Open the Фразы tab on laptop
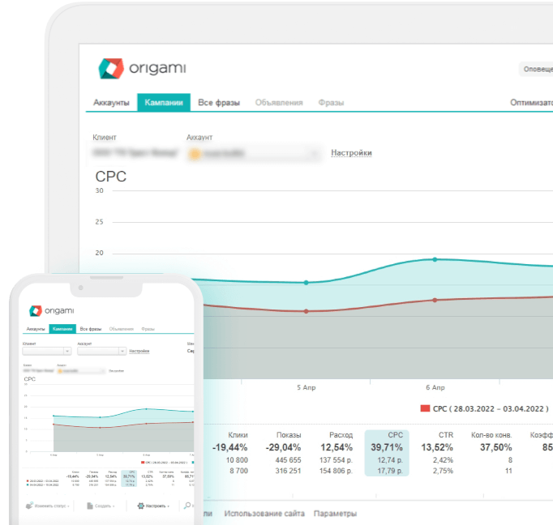This screenshot has width=553, height=525. point(331,103)
